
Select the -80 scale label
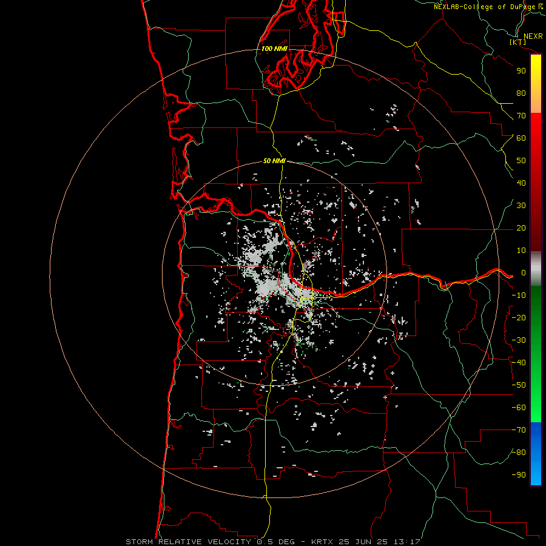click(519, 453)
